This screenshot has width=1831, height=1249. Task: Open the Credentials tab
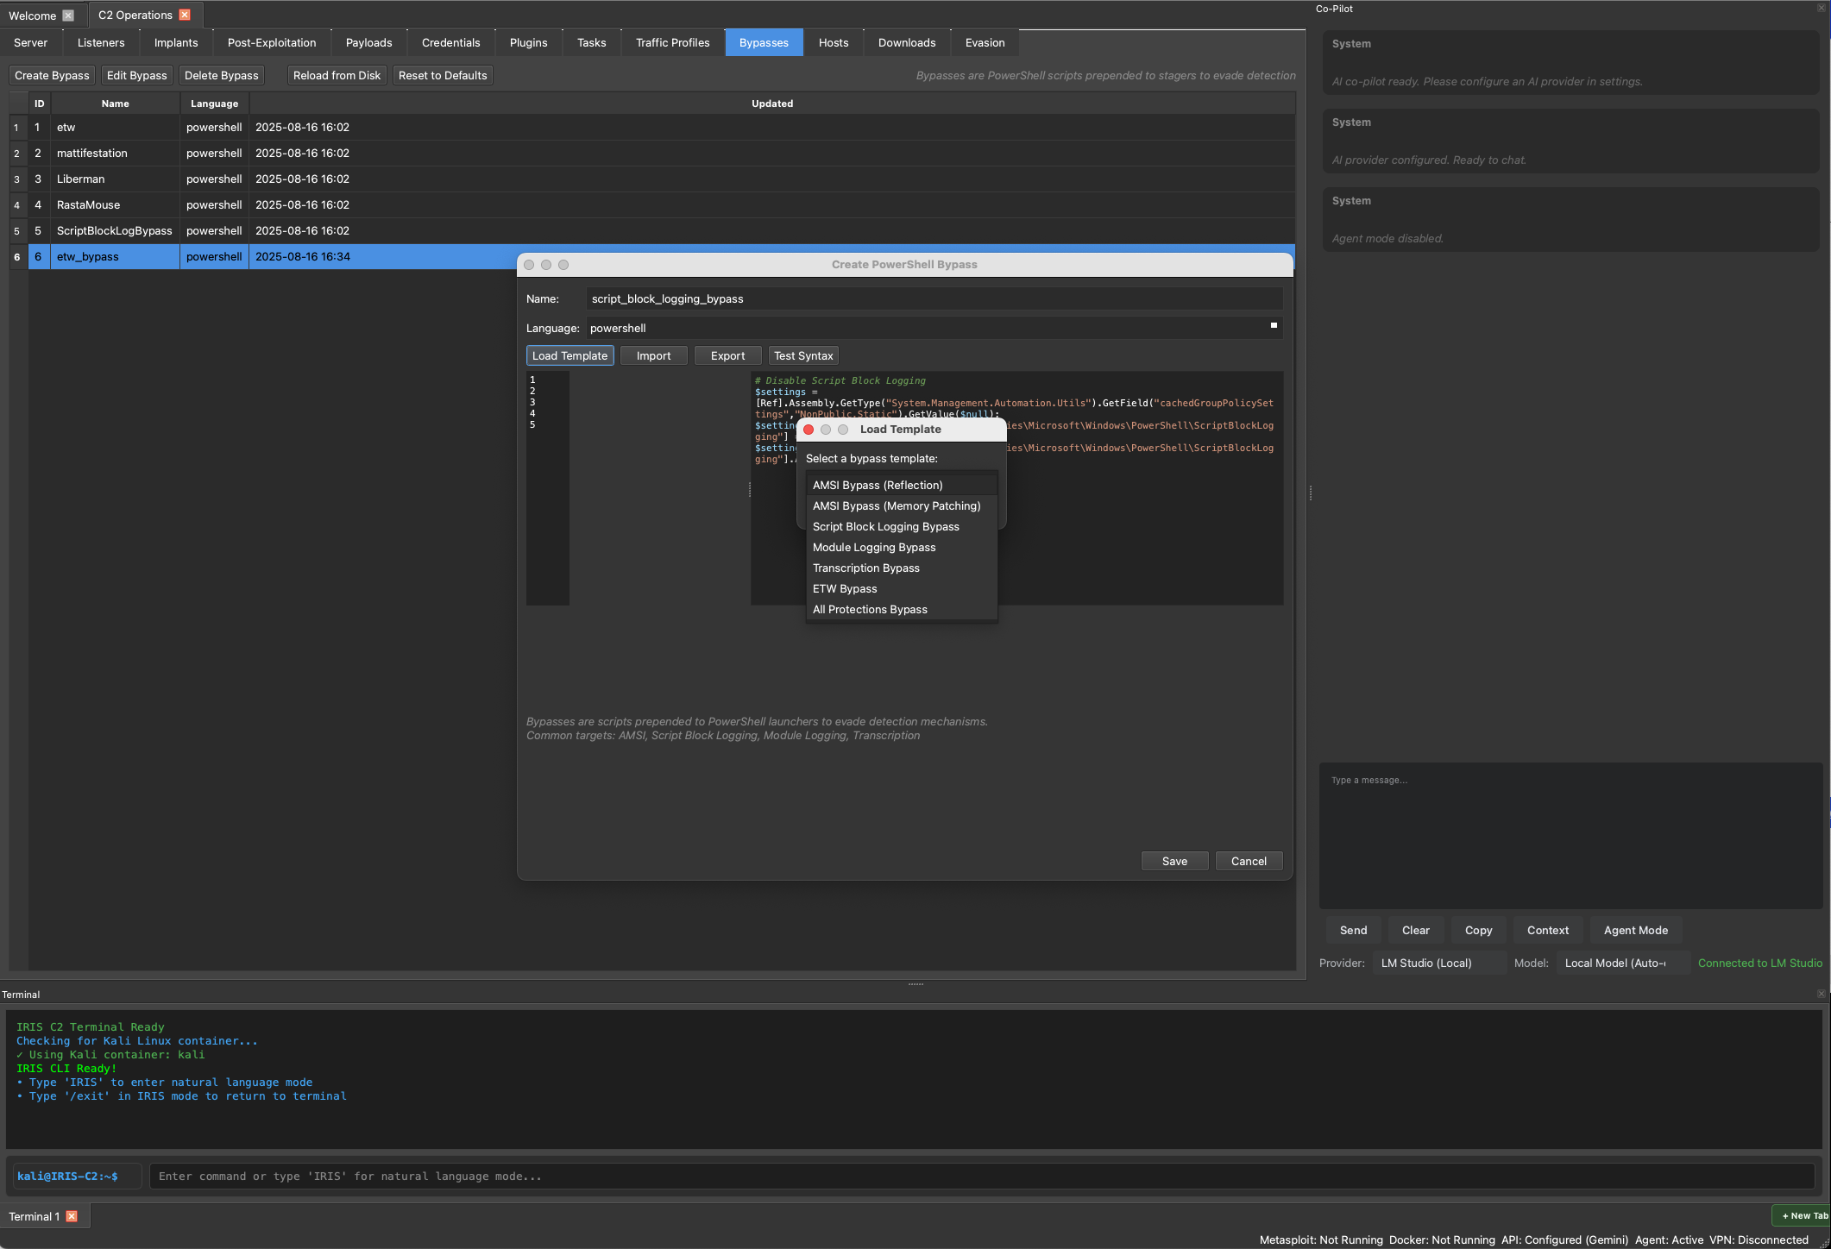tap(450, 42)
